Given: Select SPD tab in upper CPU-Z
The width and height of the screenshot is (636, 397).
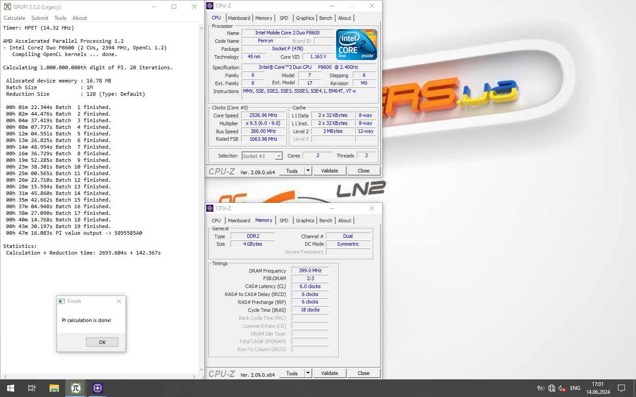Looking at the screenshot, I should (x=284, y=18).
